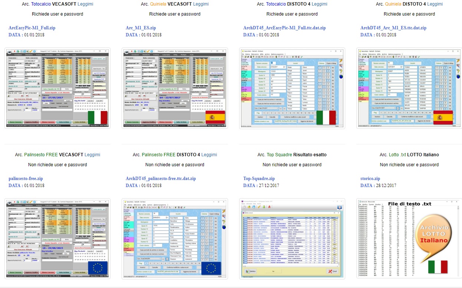
Task: Open Totocalcio VECASOFT screenshot with Italian flag
Action: 57,88
